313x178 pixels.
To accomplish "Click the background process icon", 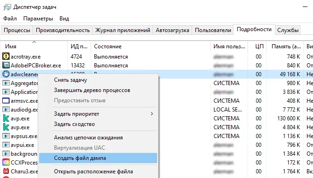I will pos(6,154).
